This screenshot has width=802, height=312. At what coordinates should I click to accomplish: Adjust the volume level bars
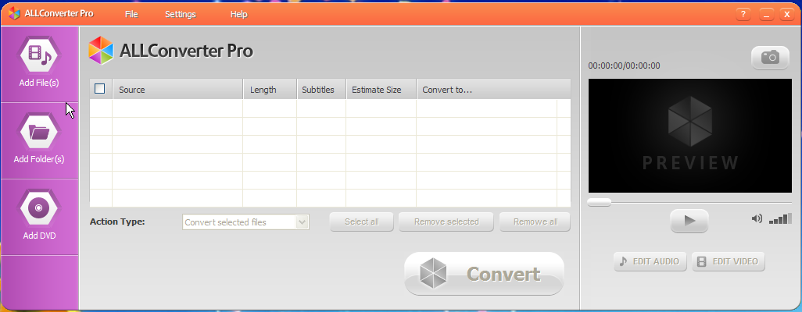780,219
